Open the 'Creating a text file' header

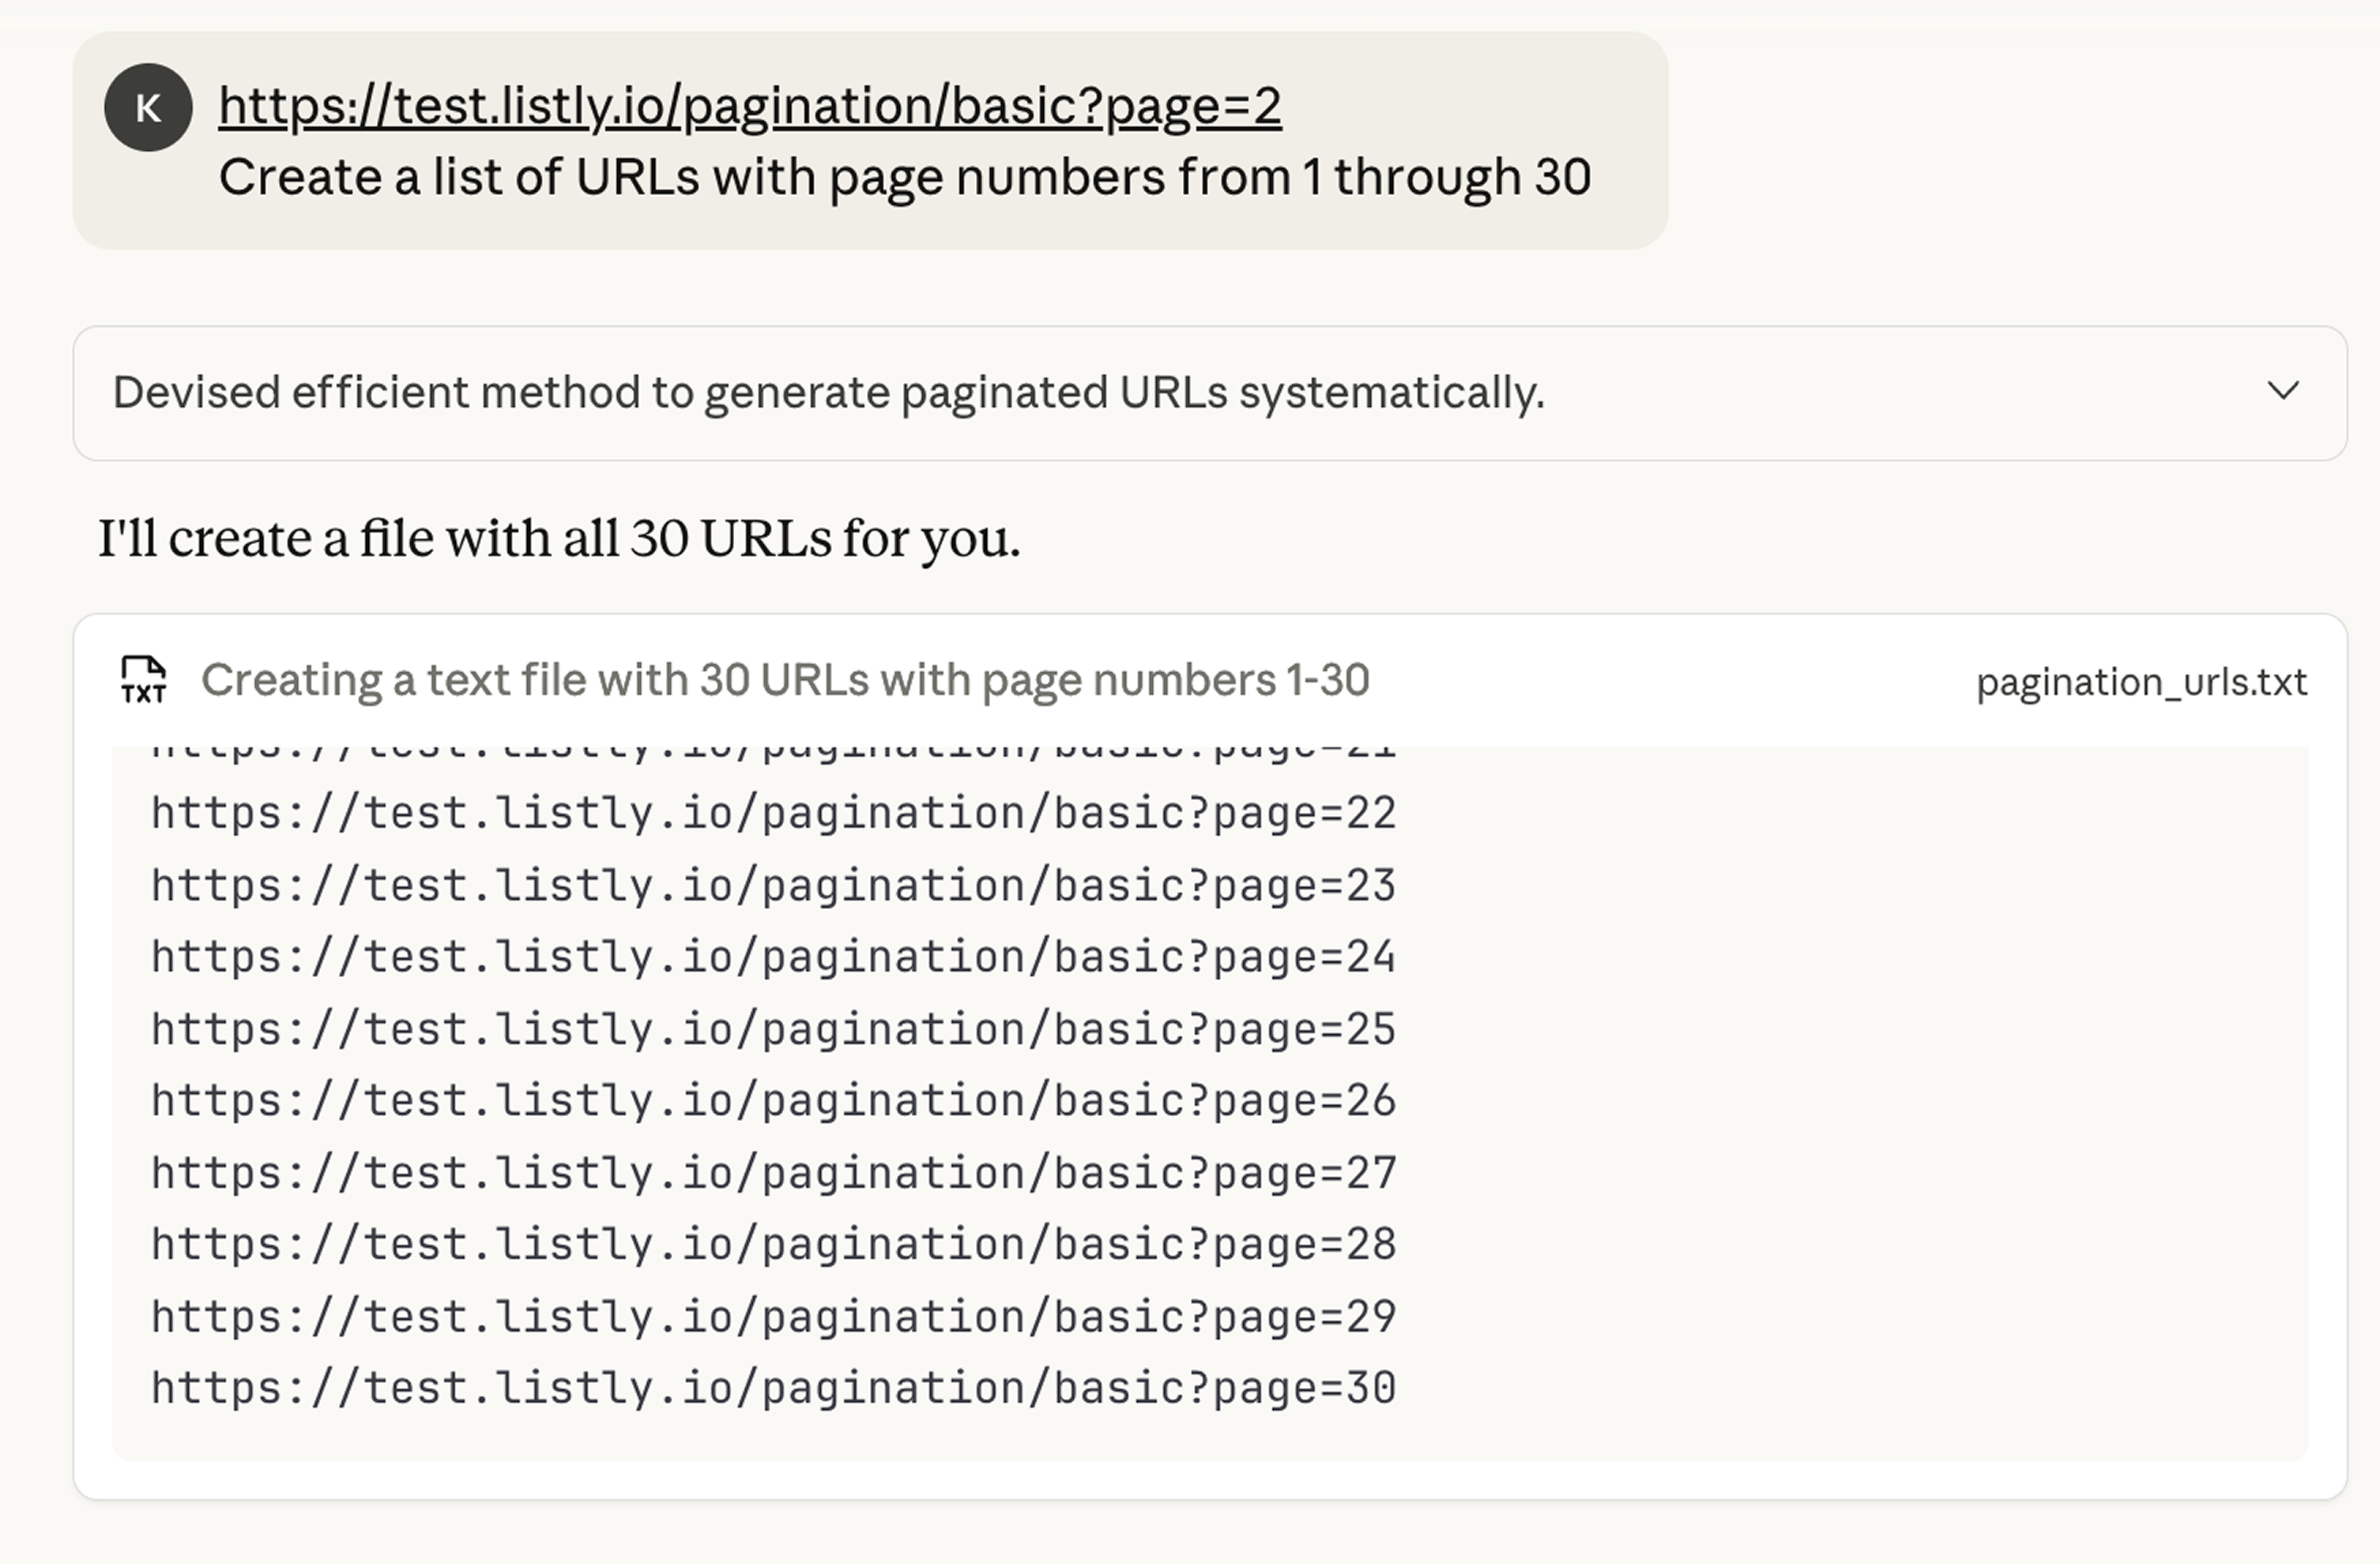784,681
